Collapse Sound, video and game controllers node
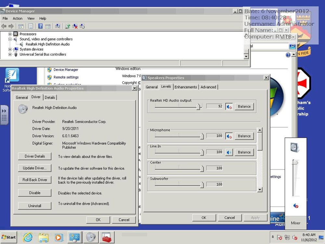Viewport: 325px width, 244px height. (x=10, y=39)
